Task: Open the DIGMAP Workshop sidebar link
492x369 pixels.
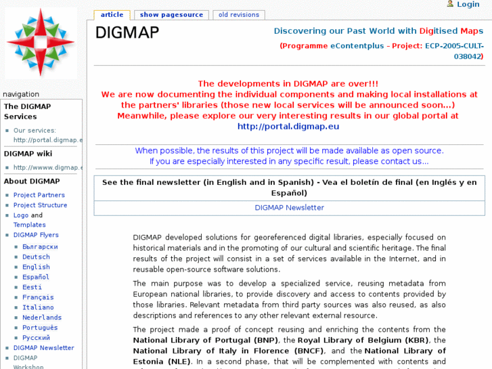Action: [x=28, y=362]
